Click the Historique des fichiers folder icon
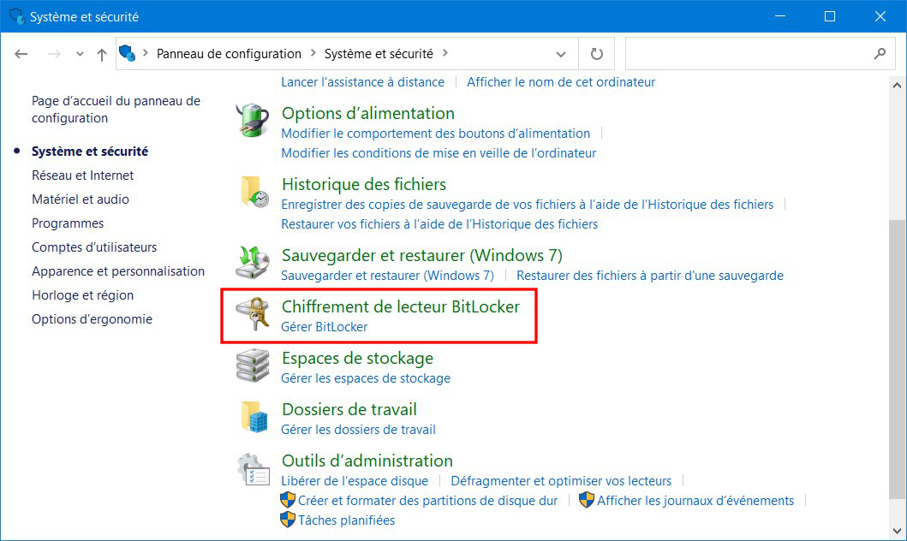Image resolution: width=907 pixels, height=541 pixels. click(x=254, y=192)
